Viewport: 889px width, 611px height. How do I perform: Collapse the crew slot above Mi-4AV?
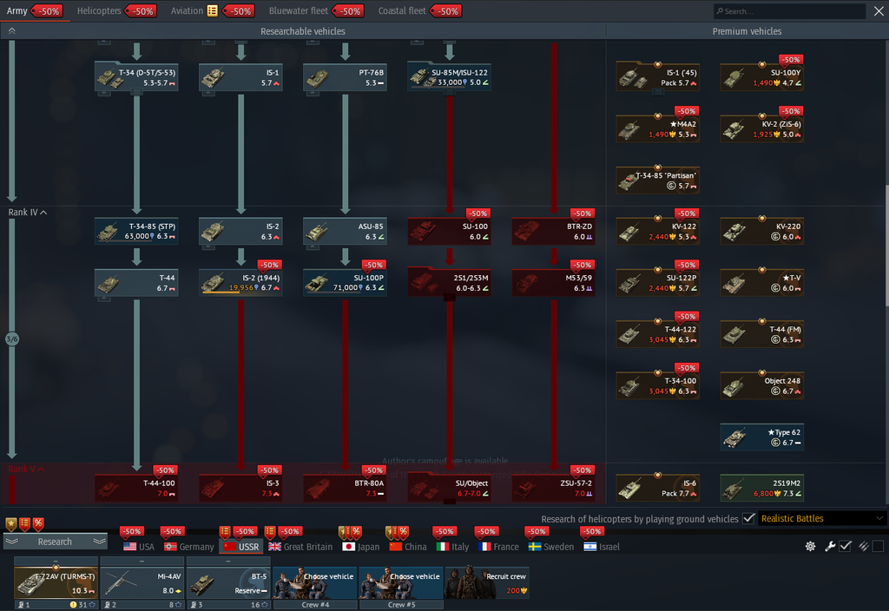tap(142, 562)
